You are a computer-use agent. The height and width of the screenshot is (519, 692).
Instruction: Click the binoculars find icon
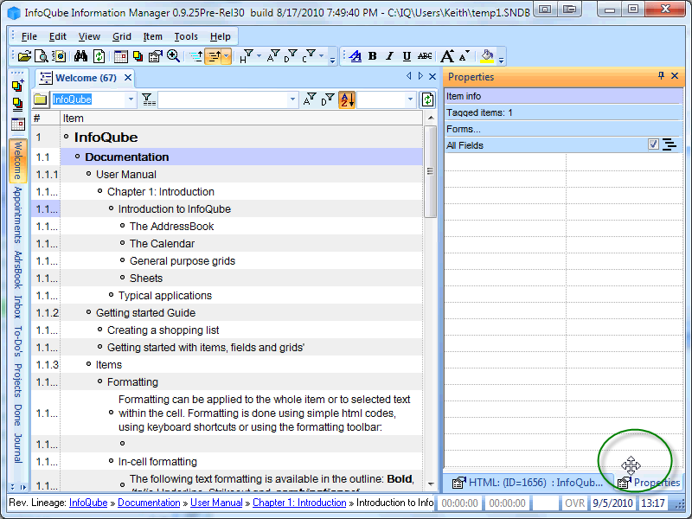(80, 56)
